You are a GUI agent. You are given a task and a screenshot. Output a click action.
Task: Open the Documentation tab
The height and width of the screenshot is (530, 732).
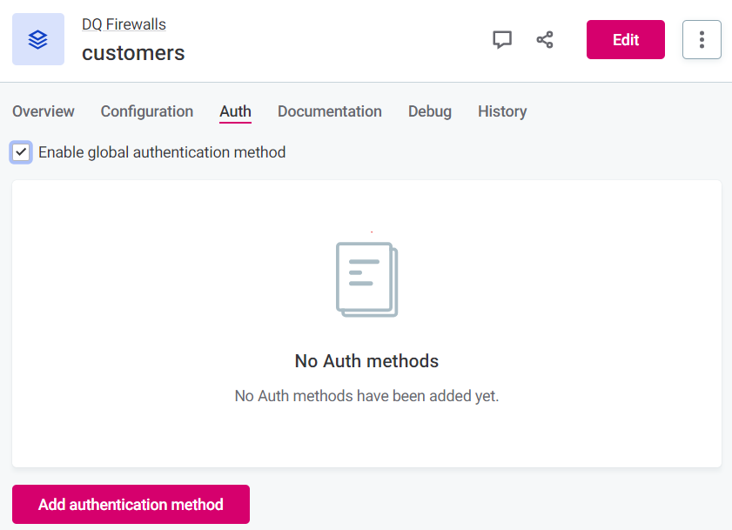[329, 111]
